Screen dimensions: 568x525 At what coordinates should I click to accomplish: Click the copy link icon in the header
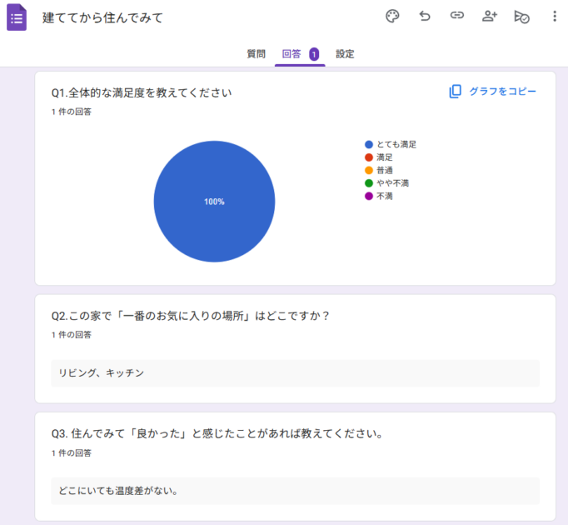(x=457, y=17)
